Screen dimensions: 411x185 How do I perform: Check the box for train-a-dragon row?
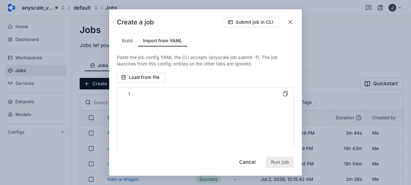coord(91,179)
